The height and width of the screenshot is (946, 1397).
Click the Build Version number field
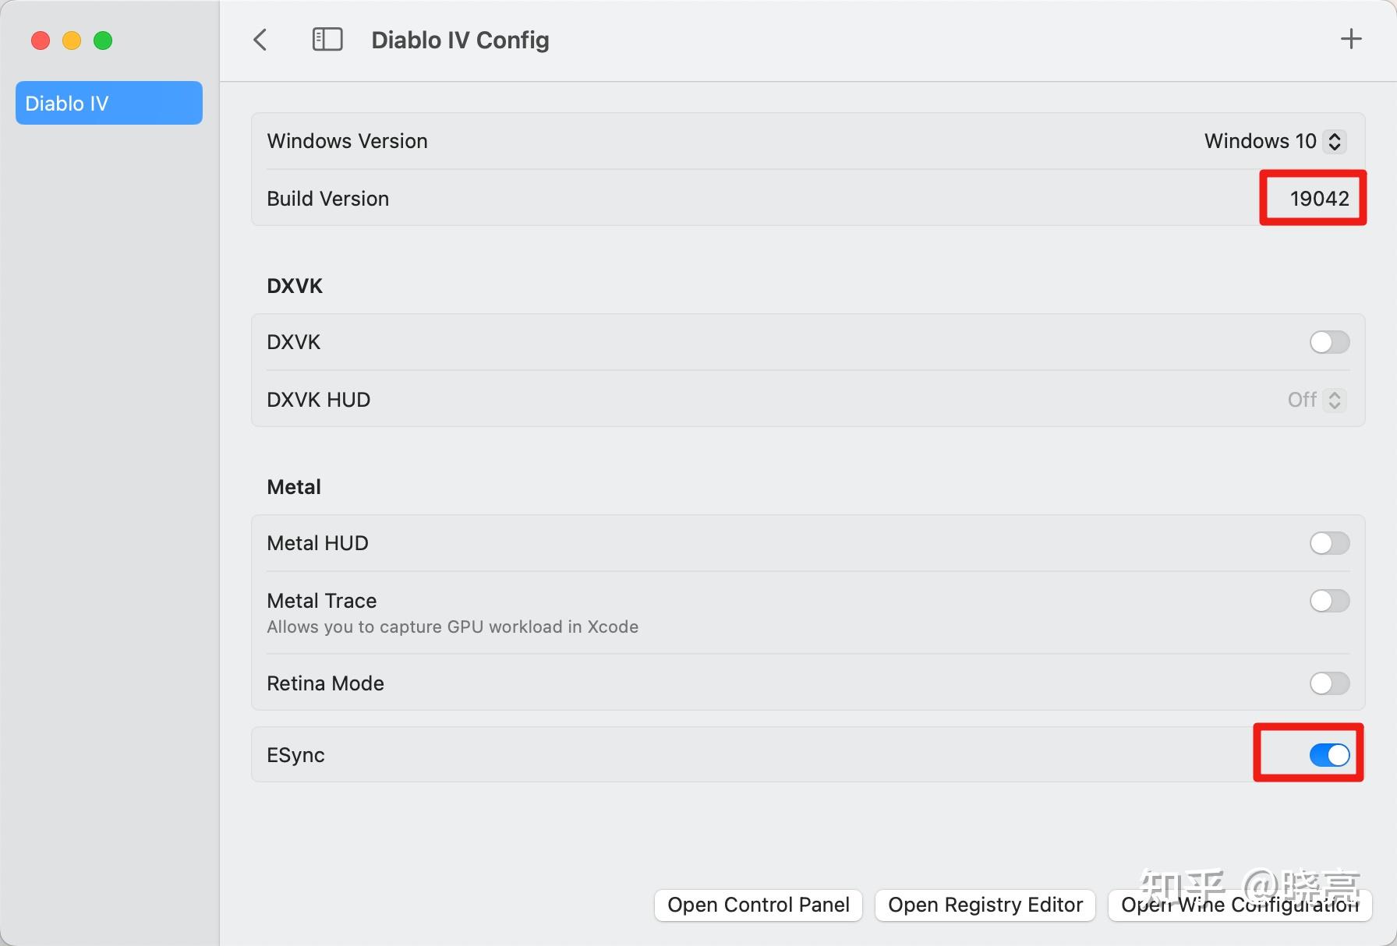(x=1319, y=199)
